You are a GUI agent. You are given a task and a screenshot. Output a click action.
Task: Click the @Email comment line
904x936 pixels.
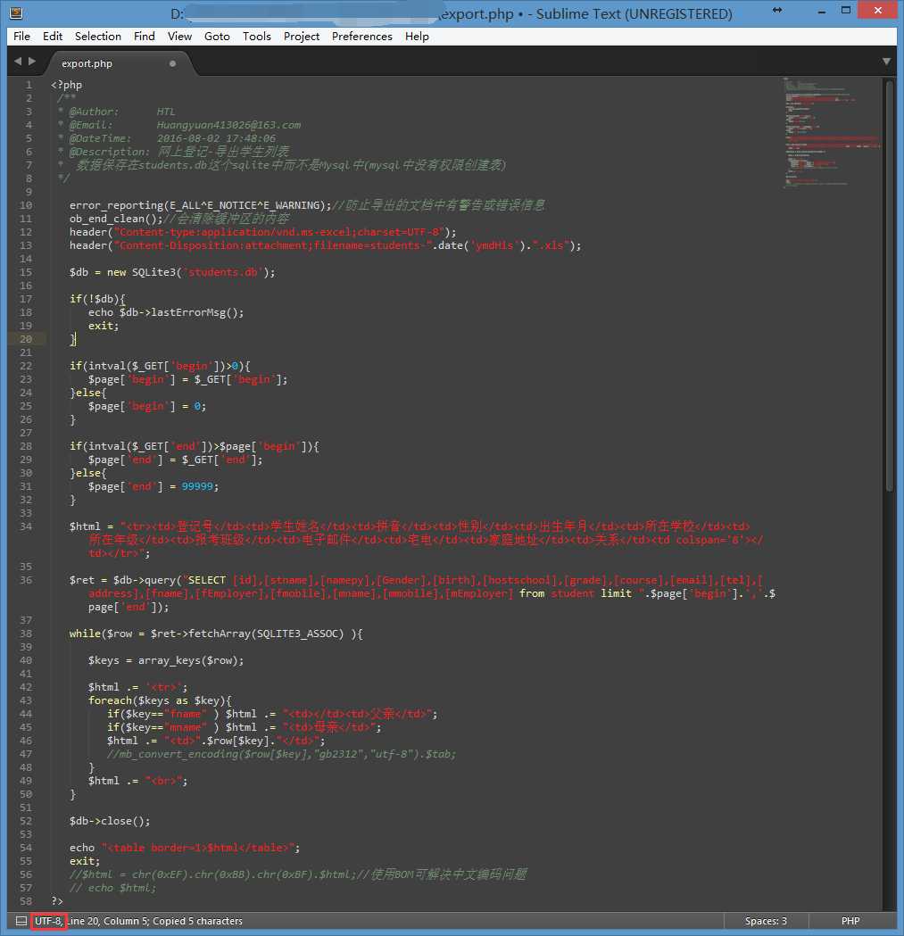click(179, 125)
